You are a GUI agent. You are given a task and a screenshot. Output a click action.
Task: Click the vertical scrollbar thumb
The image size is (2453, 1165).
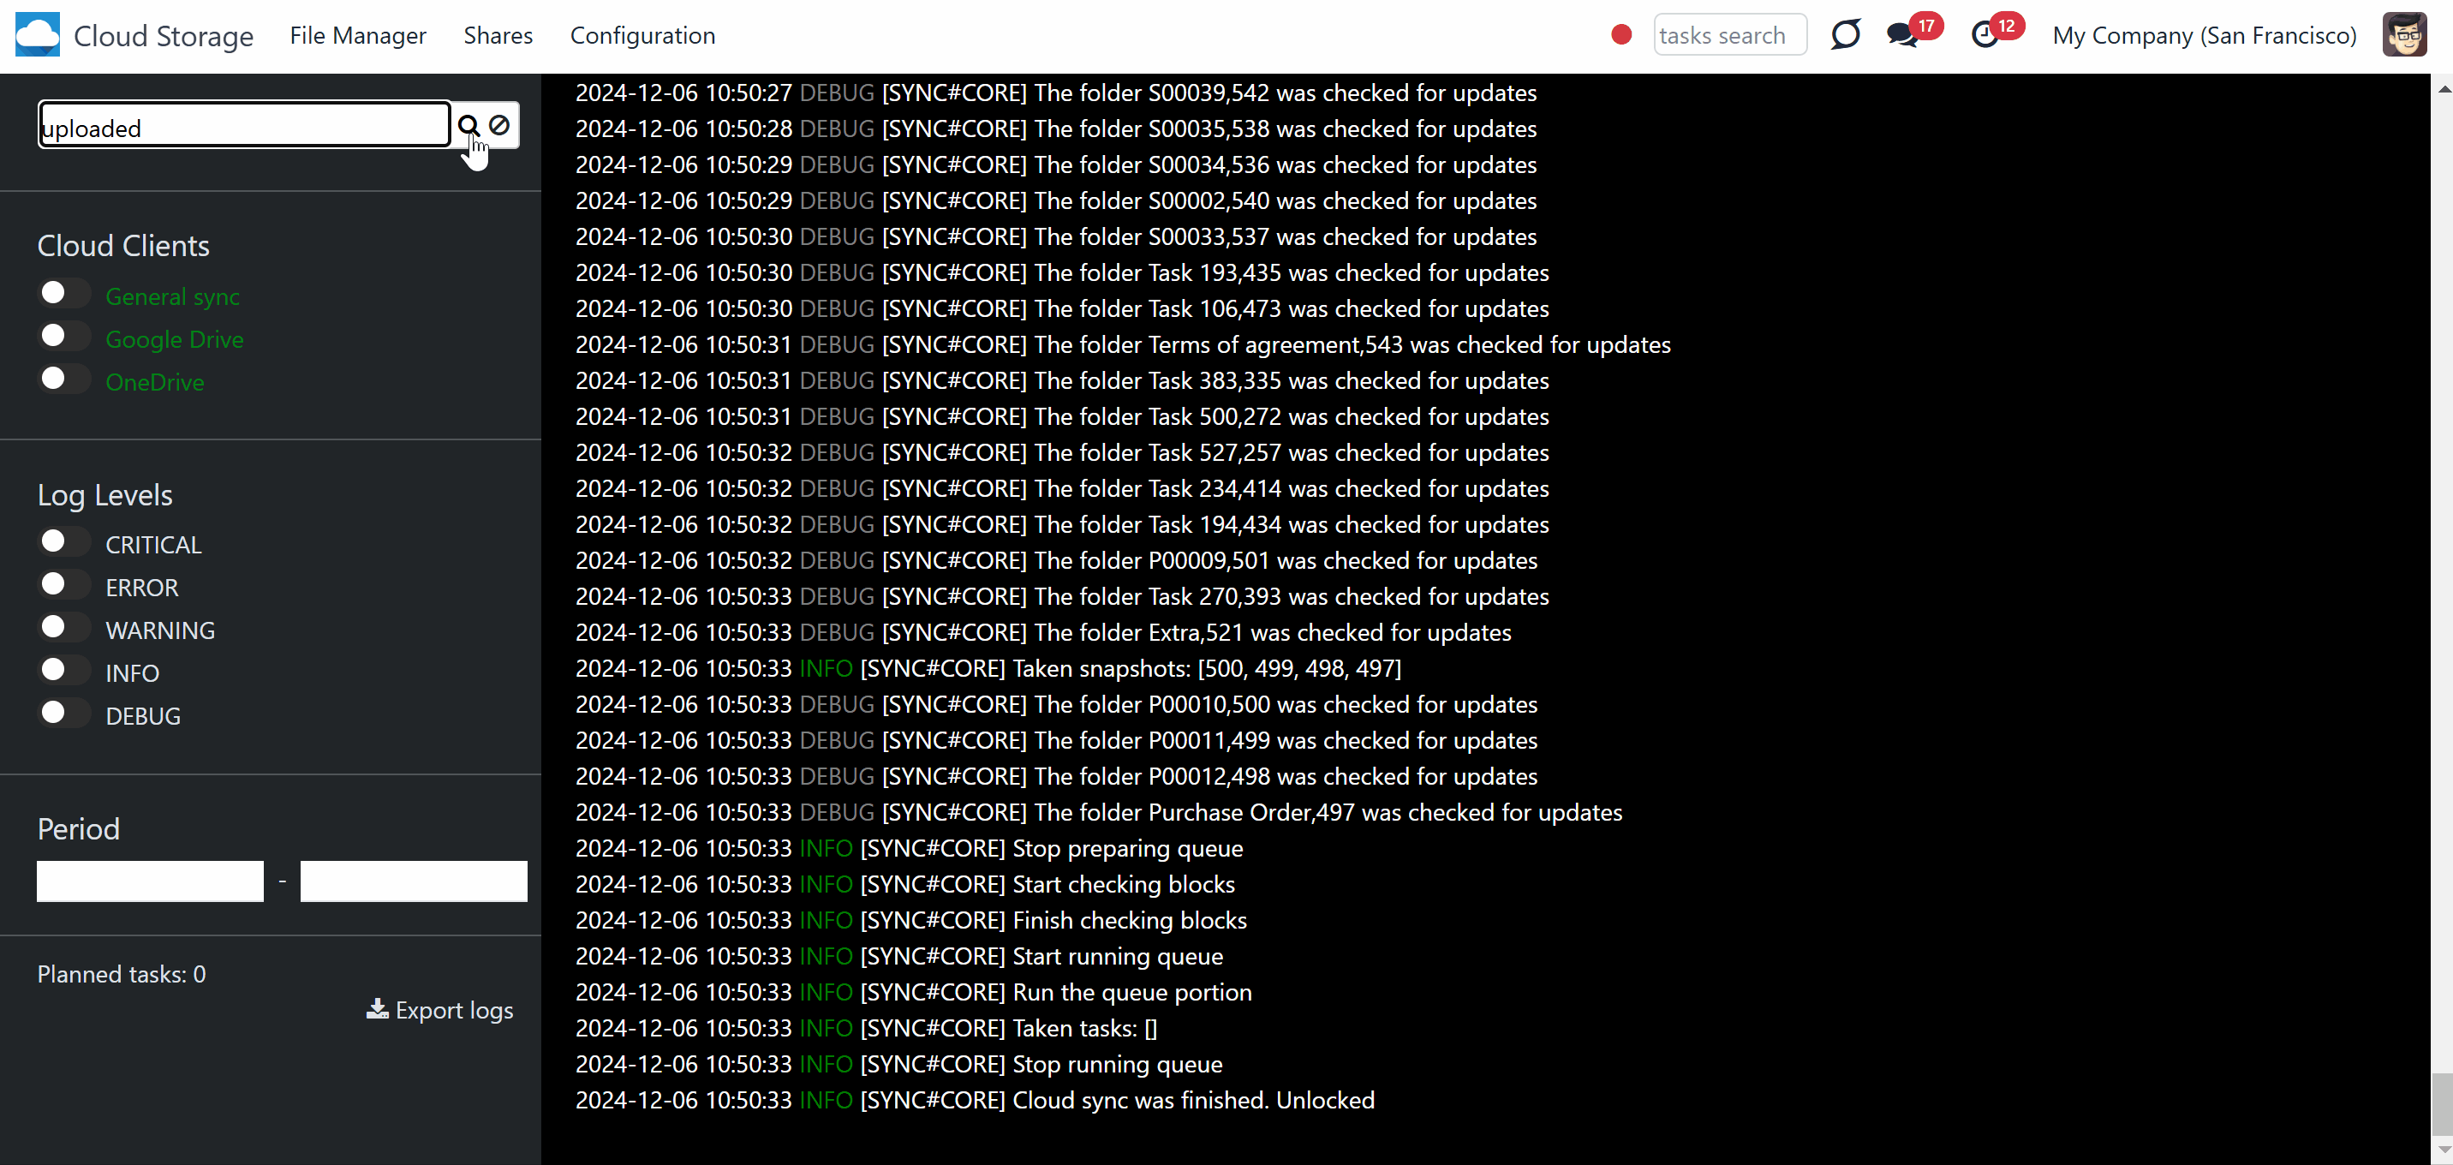coord(2443,1103)
